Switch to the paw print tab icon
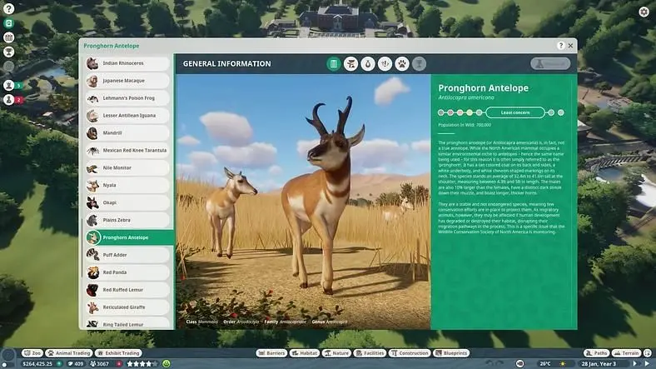The width and height of the screenshot is (656, 369). [402, 64]
